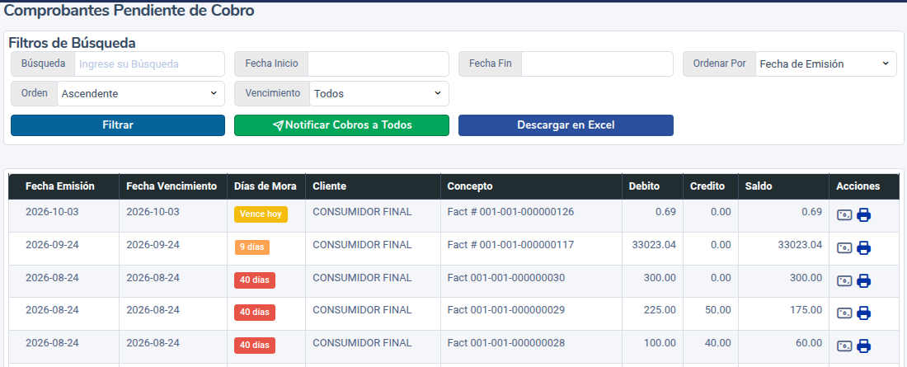
Task: Select concept Fact # 001-001-000000126
Action: [x=510, y=212]
